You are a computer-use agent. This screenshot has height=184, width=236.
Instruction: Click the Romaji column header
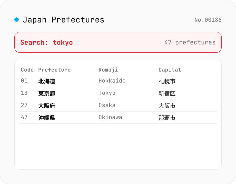pyautogui.click(x=108, y=70)
